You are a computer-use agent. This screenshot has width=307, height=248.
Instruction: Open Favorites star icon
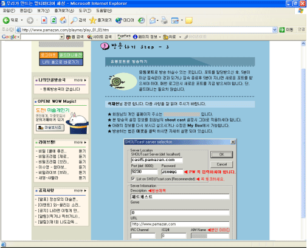(x=92, y=20)
